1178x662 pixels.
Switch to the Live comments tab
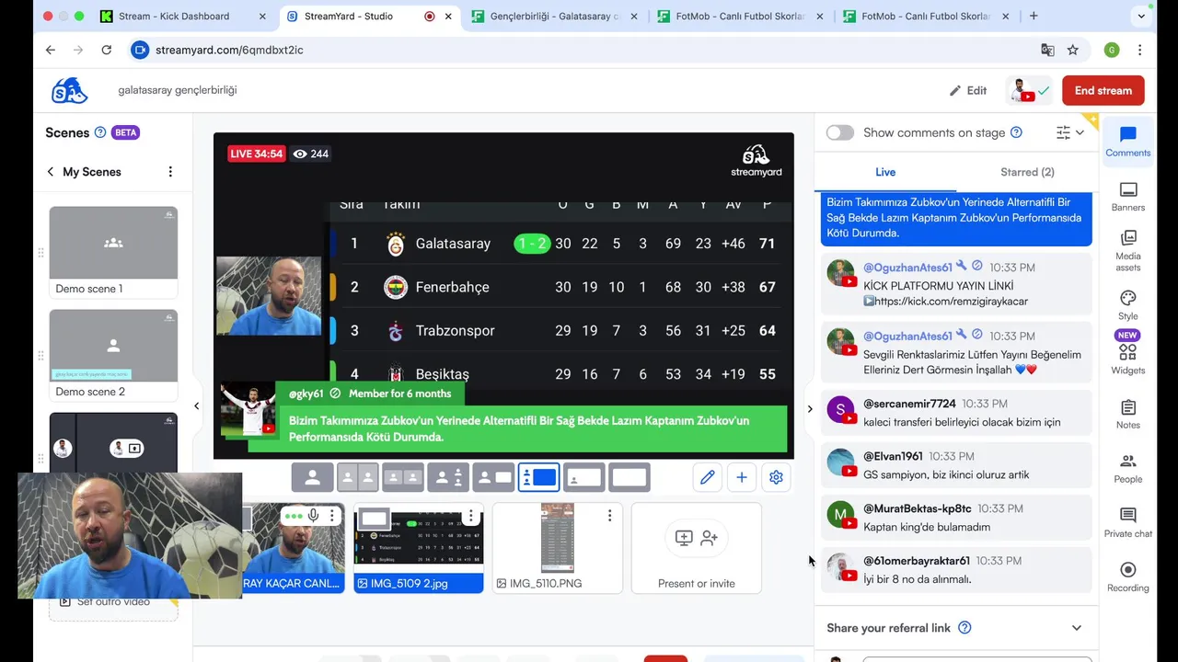click(x=885, y=172)
